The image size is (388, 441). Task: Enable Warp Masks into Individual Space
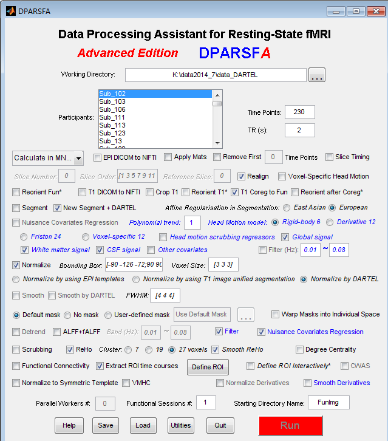tap(275, 315)
